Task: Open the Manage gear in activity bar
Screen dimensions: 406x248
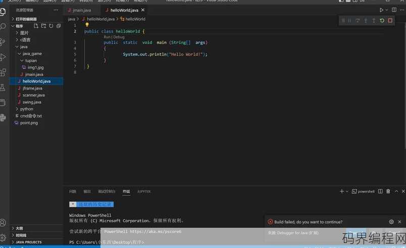Action: [3, 237]
